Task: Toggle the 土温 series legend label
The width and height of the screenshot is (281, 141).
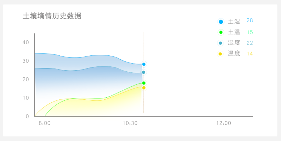Action: click(234, 32)
